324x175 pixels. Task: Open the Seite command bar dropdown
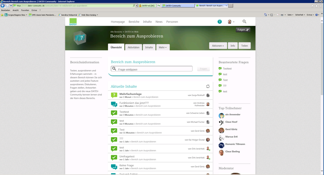(290, 15)
